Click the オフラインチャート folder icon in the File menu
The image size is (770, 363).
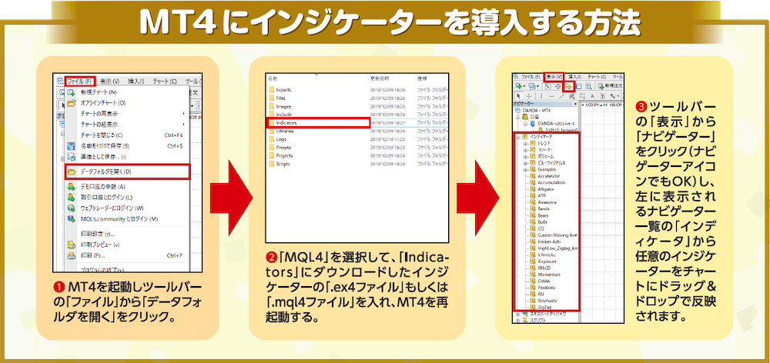coord(71,103)
